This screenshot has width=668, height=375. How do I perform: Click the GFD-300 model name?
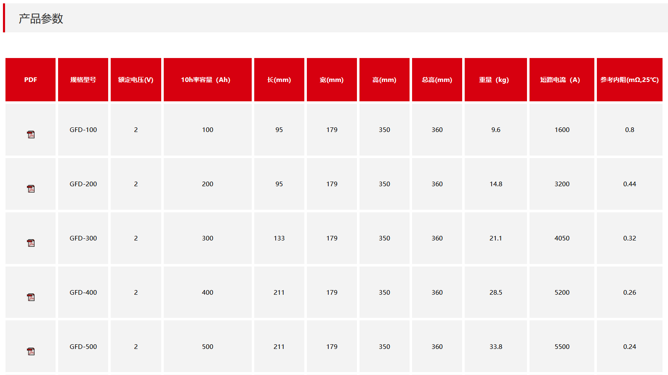coord(83,238)
